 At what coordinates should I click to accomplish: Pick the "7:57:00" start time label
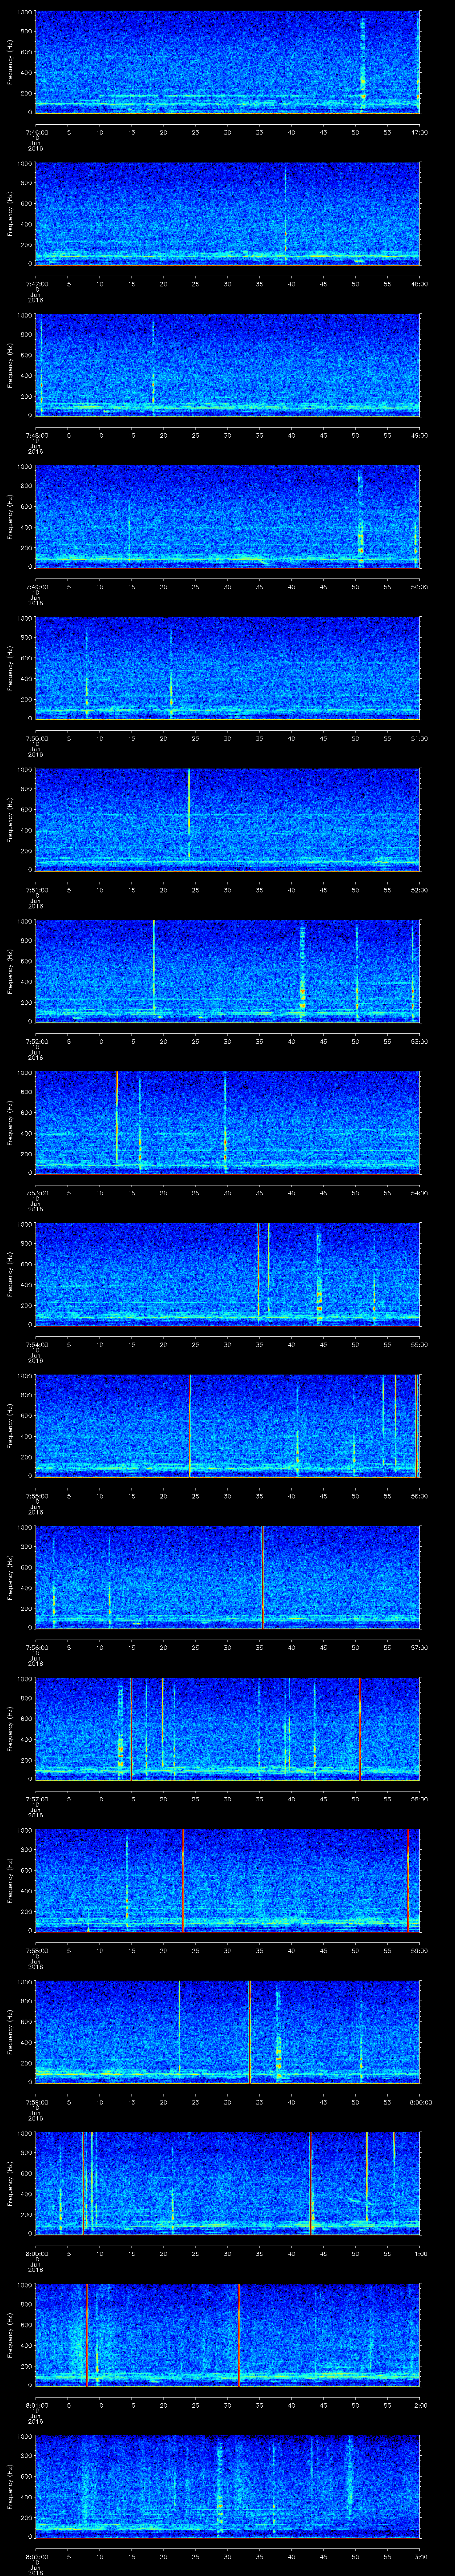(36, 1799)
